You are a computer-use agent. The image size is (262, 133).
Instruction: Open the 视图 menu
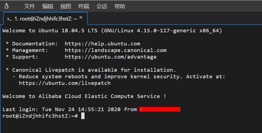click(x=66, y=6)
